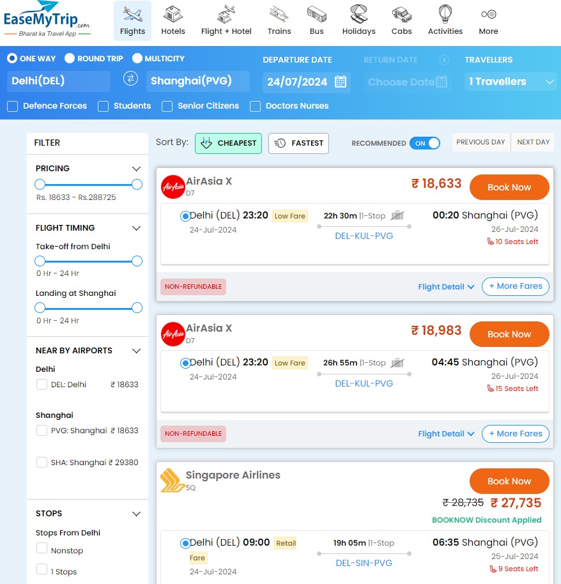Image resolution: width=561 pixels, height=584 pixels.
Task: Expand Flight Detail for ₹18,983 flight
Action: (446, 434)
